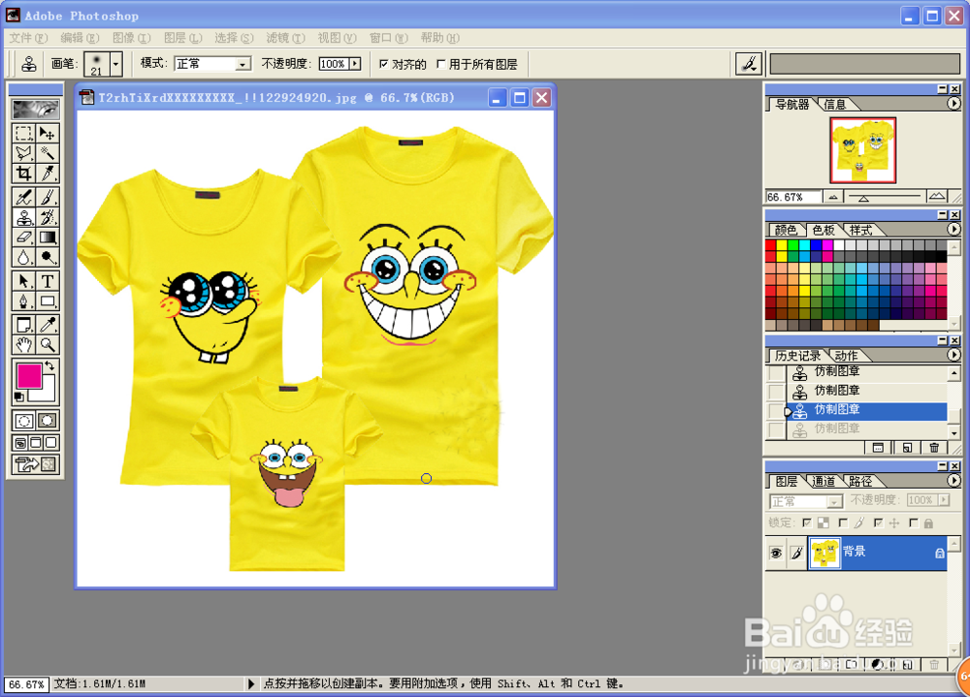
Task: Toggle lock all checkbox
Action: point(914,523)
